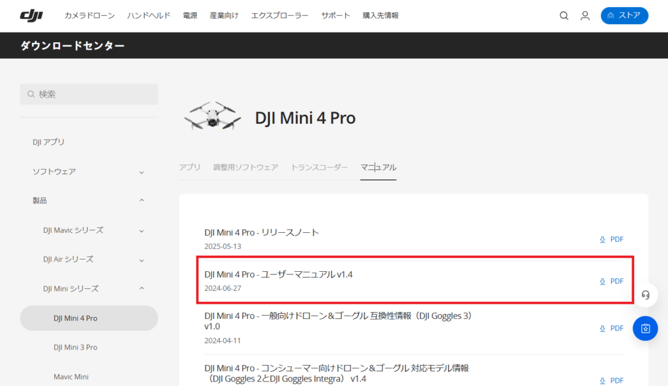Click the DJI Mini 4 Pro drone thumbnail
This screenshot has height=386, width=668.
click(x=213, y=115)
